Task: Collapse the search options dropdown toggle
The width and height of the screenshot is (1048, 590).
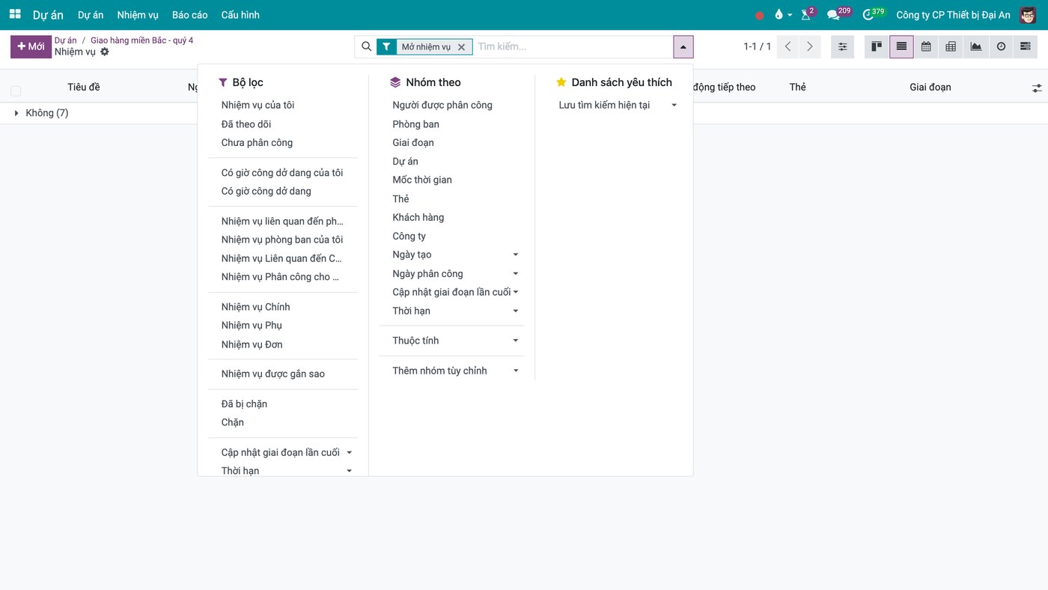Action: [x=683, y=46]
